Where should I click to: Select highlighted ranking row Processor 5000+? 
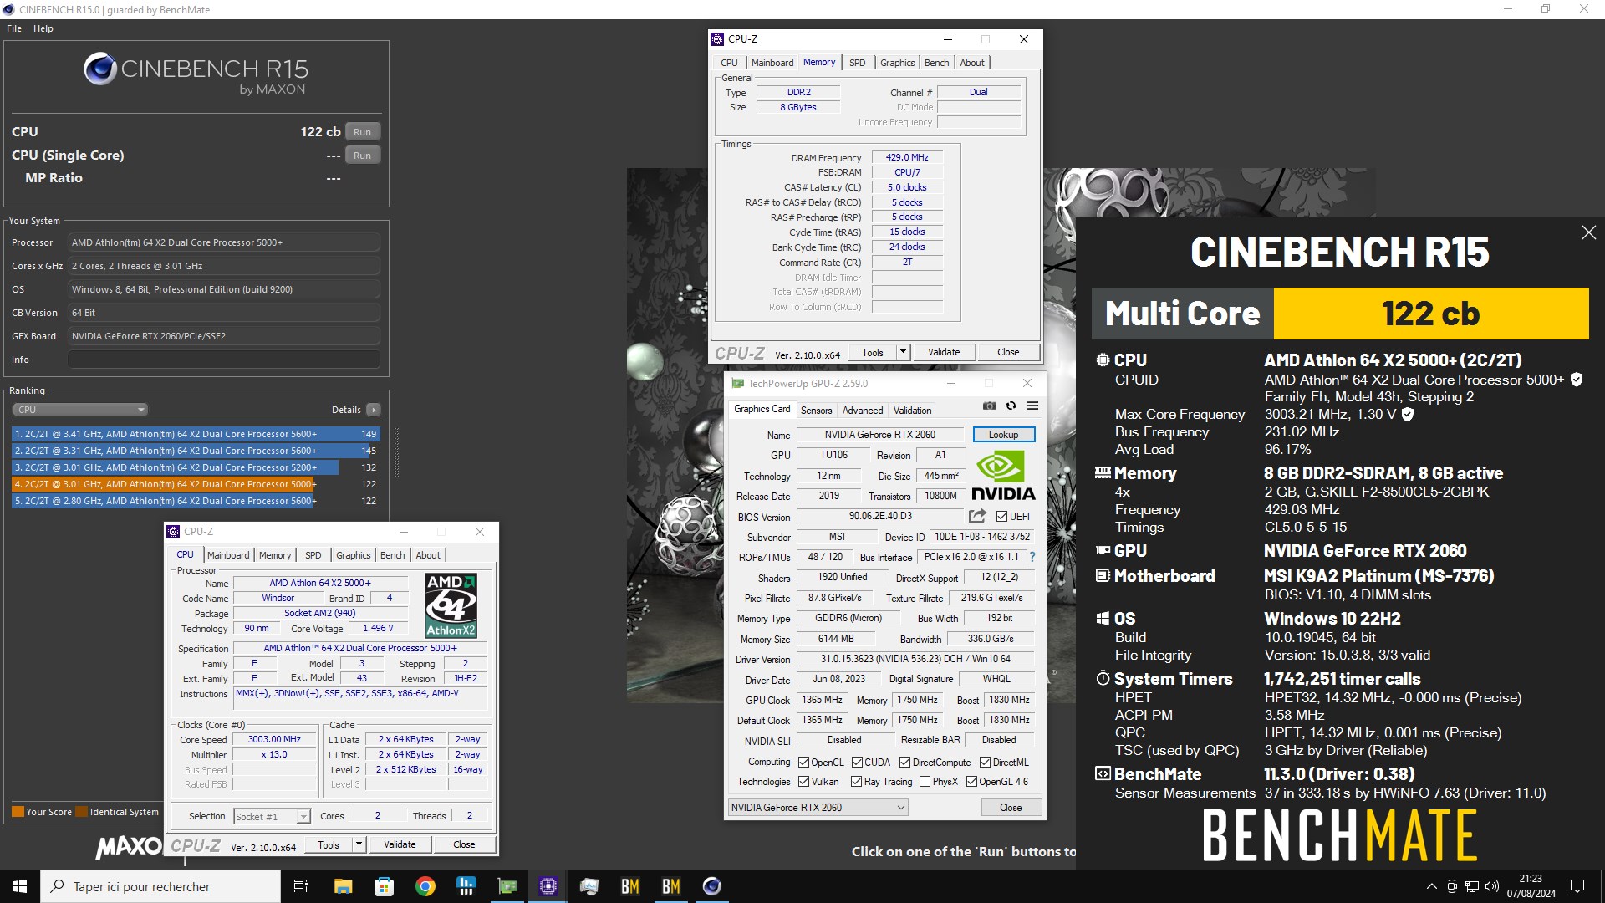[x=196, y=484]
